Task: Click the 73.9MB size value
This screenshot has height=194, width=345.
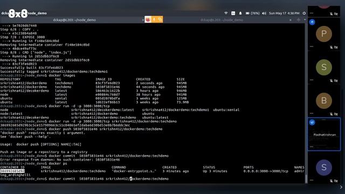Action: (183, 102)
